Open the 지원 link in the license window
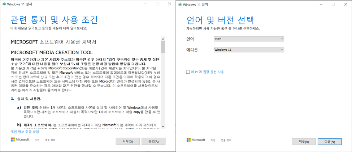The height and width of the screenshot is (152, 352). 37,140
